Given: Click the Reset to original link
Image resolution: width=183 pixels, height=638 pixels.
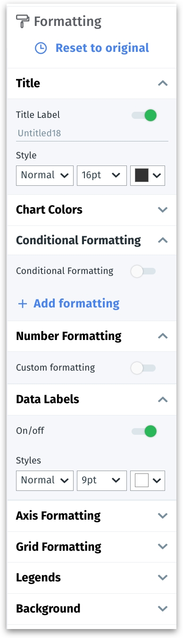Looking at the screenshot, I should 102,48.
